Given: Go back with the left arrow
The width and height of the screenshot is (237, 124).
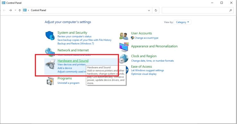Looking at the screenshot, I should (x=4, y=10).
